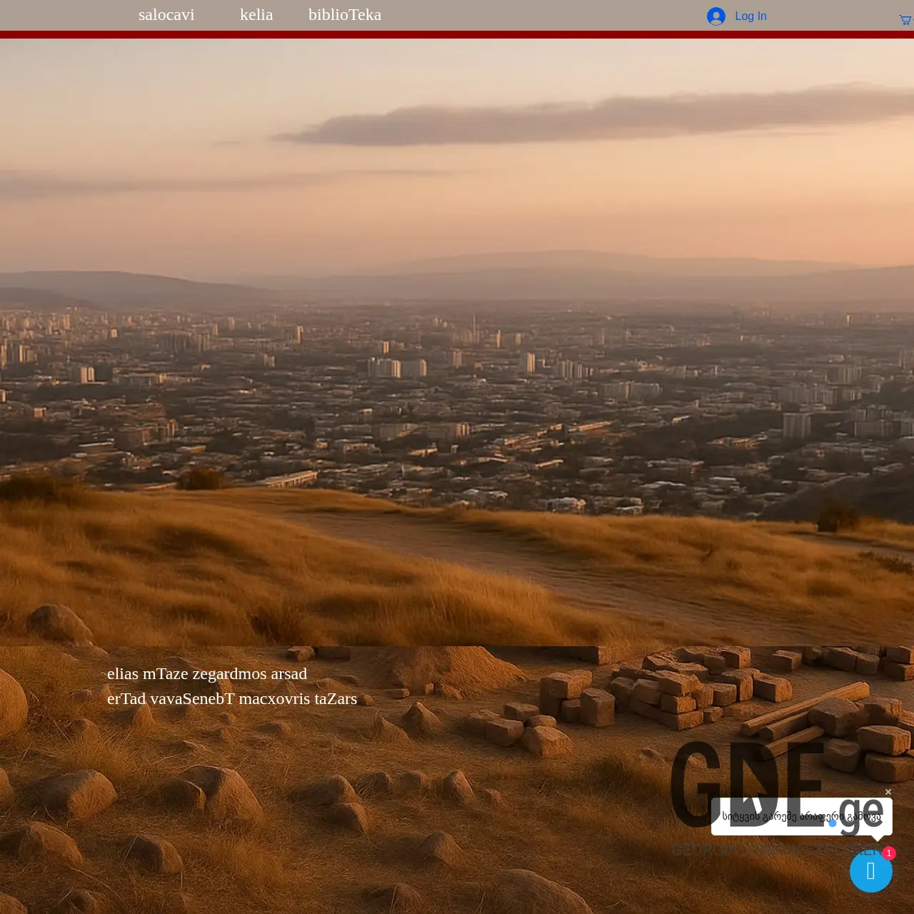Click the speech icon inside the chat button
The image size is (914, 914).
[871, 871]
